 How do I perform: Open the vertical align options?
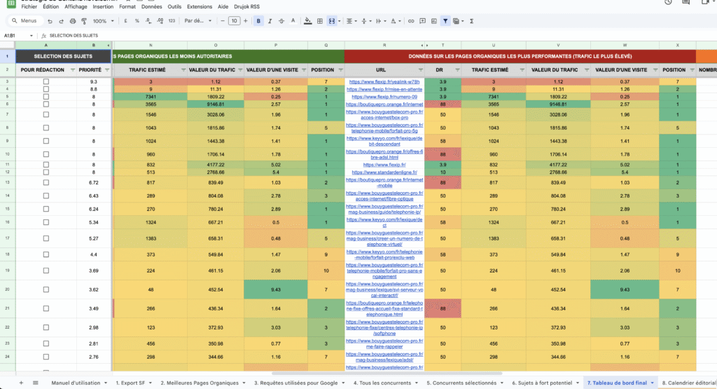point(364,21)
